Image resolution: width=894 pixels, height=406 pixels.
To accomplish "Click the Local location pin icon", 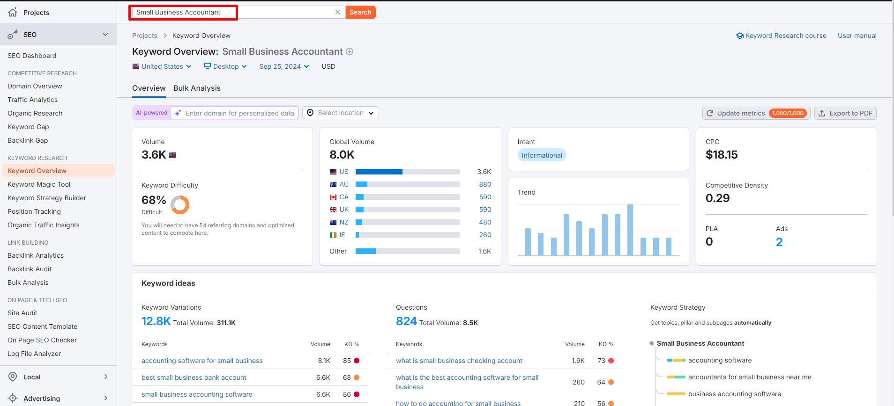I will (x=13, y=377).
